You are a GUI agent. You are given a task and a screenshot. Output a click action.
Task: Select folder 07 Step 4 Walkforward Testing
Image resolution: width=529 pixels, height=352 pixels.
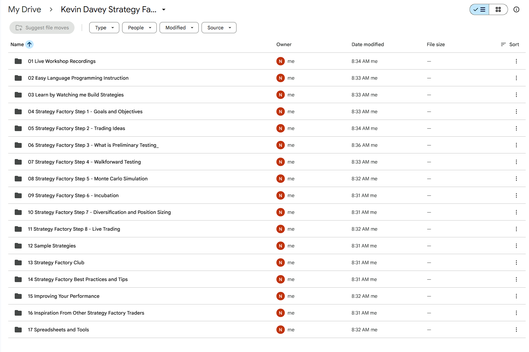(x=267, y=162)
